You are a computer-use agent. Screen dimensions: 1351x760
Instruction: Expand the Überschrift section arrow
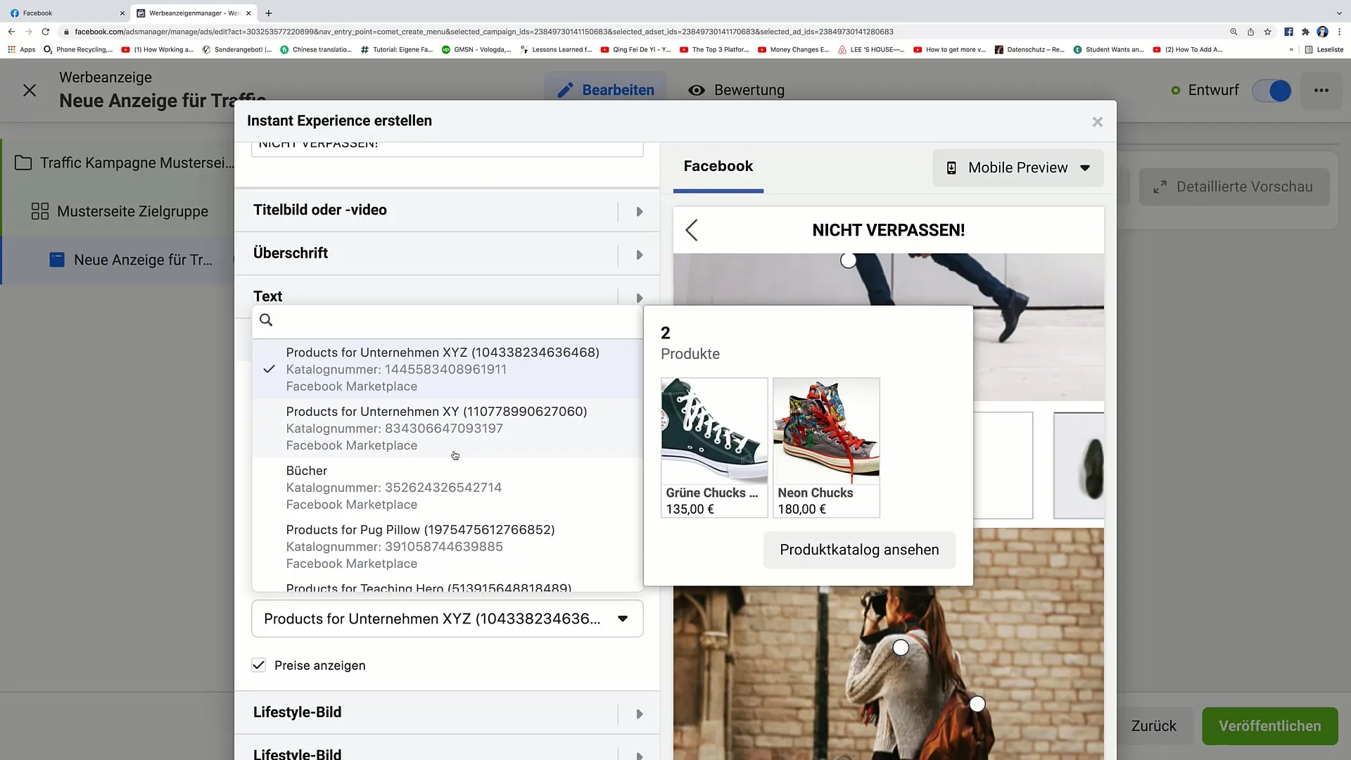tap(640, 255)
